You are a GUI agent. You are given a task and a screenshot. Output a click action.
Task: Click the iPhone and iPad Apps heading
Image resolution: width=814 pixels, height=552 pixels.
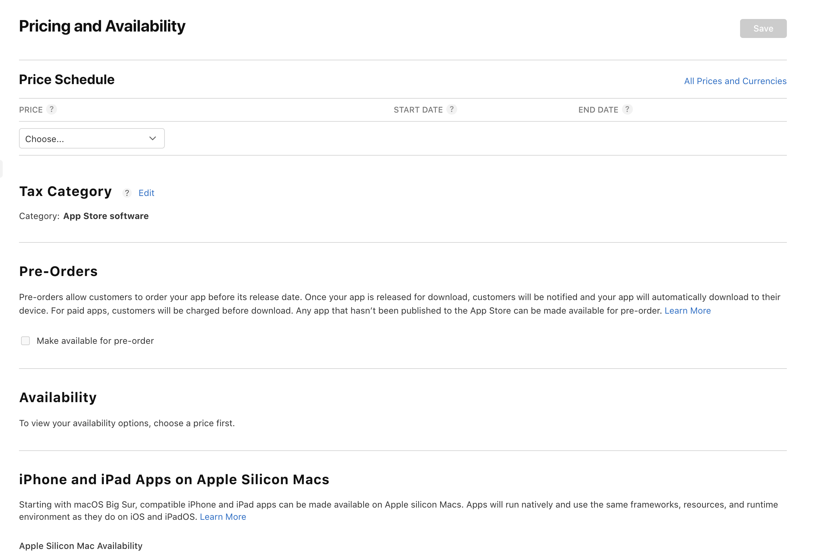pyautogui.click(x=174, y=479)
